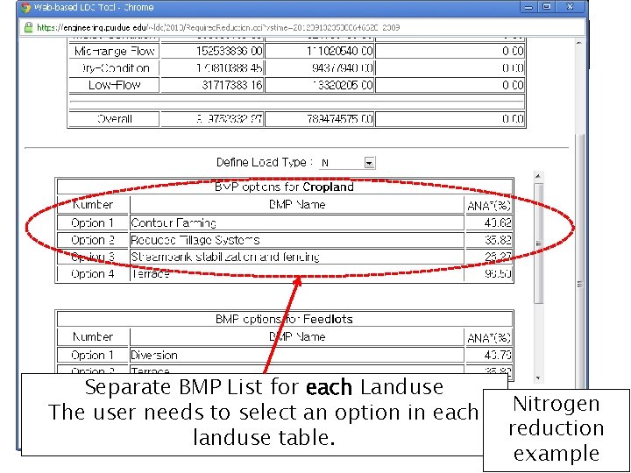Click the green padlock icon in address bar
Image resolution: width=631 pixels, height=473 pixels.
click(x=29, y=27)
